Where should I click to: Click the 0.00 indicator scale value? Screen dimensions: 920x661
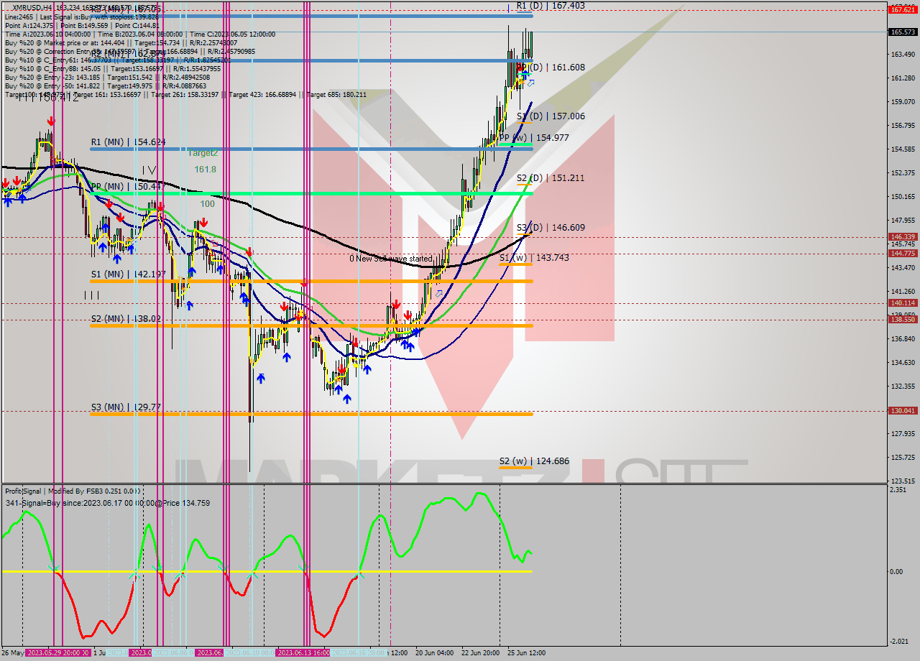[x=896, y=572]
